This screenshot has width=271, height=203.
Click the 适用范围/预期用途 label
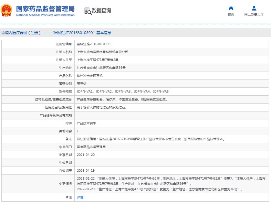click(58, 107)
